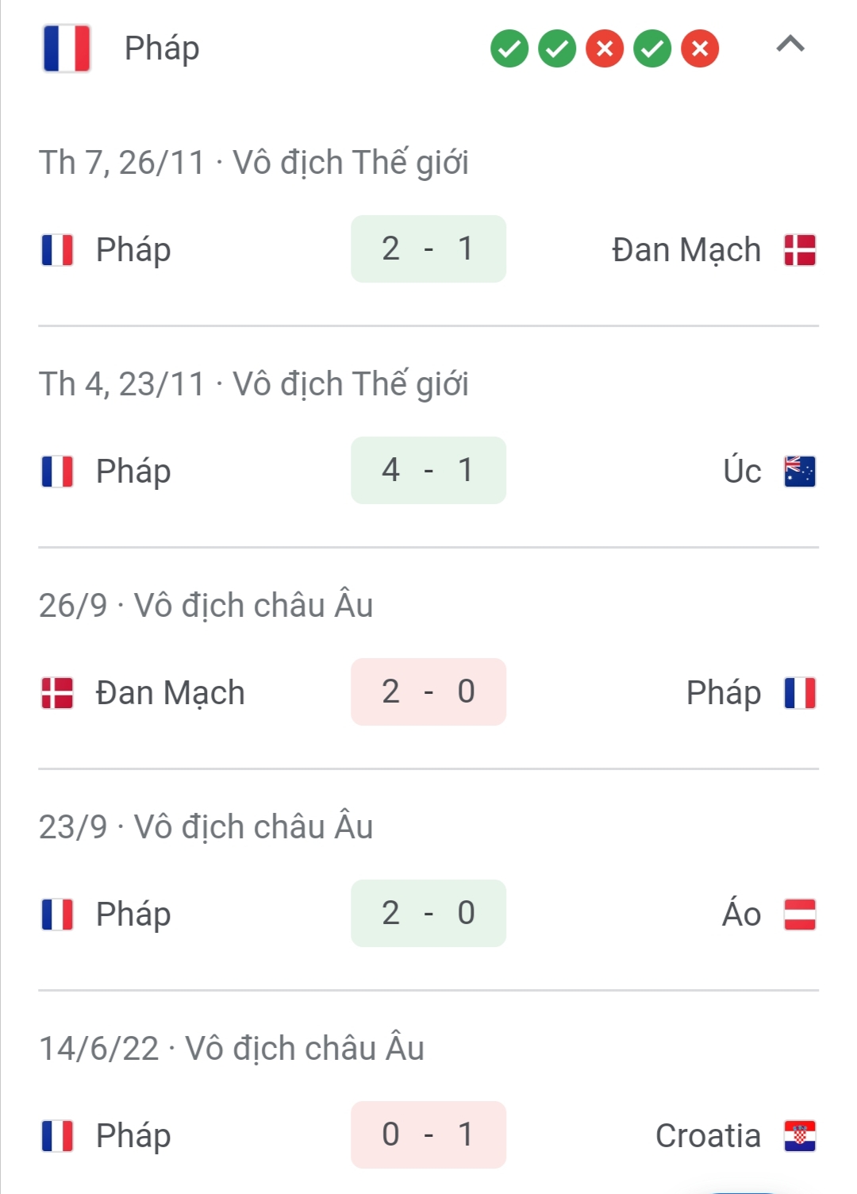
Task: Click the large France flag in header
Action: coord(67,48)
